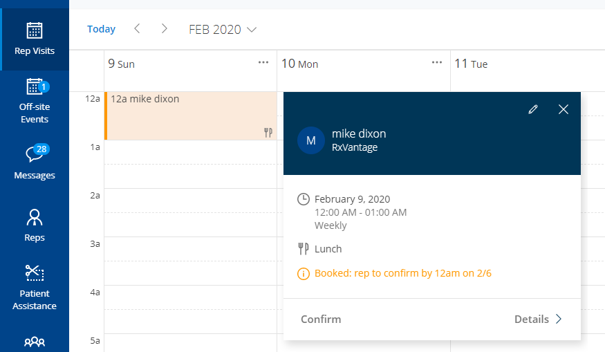This screenshot has height=352, width=605.
Task: Click the lunch utensils icon on calendar event
Action: (x=268, y=133)
